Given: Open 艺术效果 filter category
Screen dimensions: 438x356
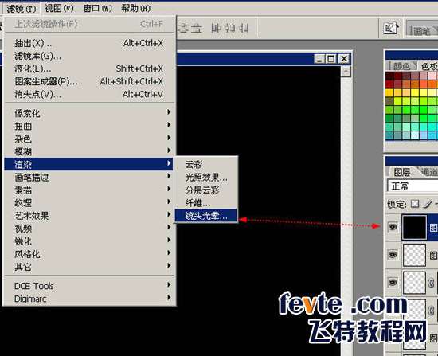Looking at the screenshot, I should click(89, 216).
